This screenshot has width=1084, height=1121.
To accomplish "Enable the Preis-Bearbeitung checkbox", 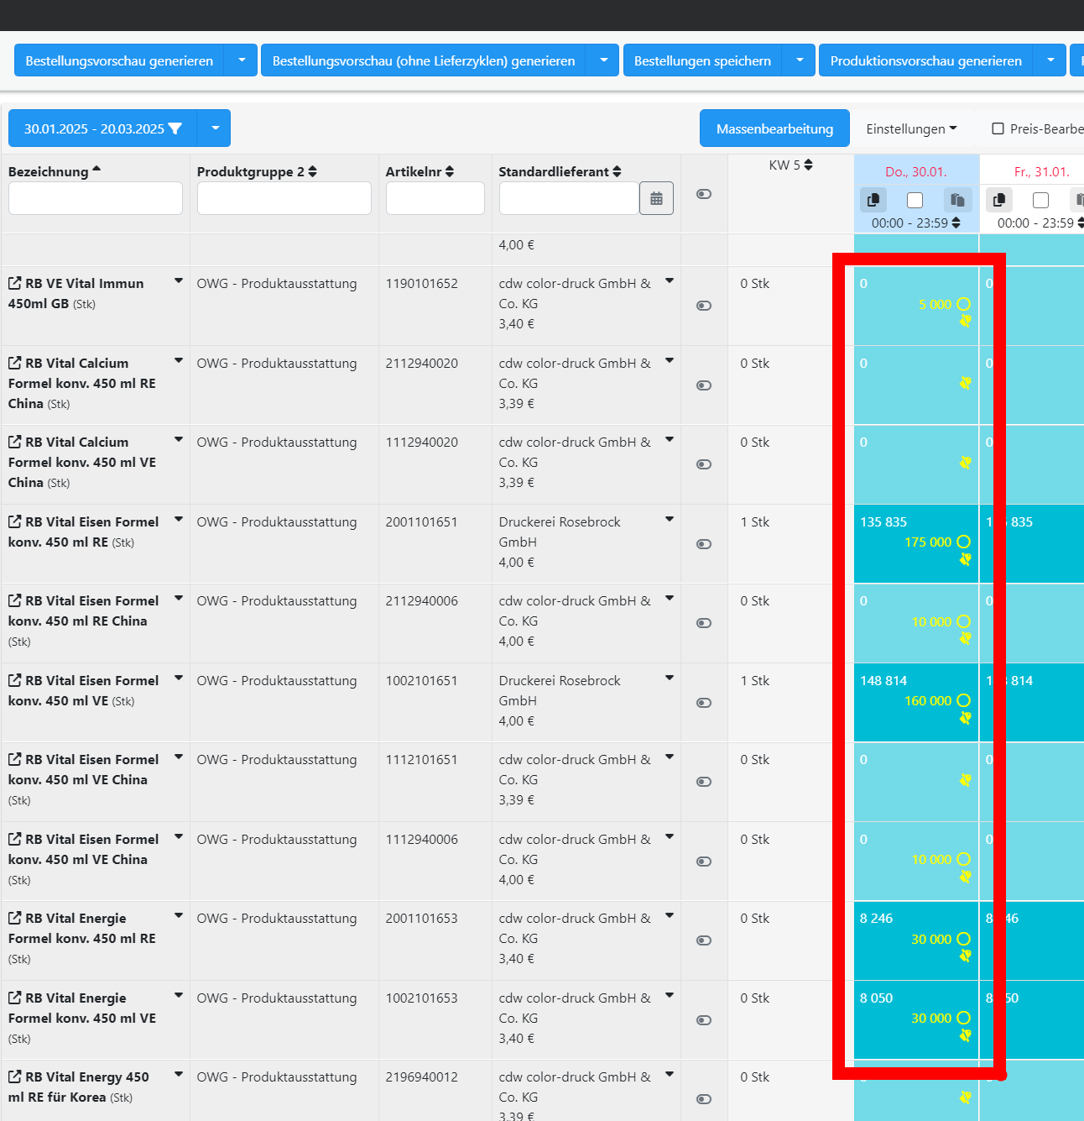I will [x=998, y=128].
